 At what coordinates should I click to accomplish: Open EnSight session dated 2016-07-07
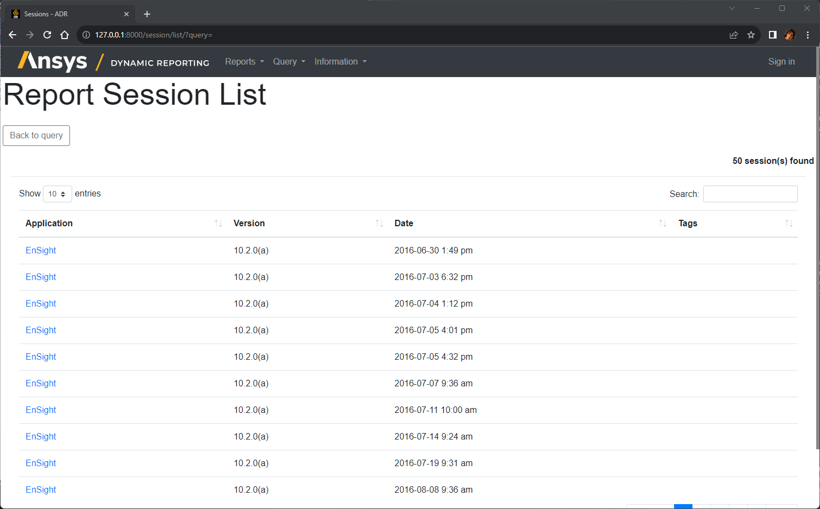click(x=41, y=384)
